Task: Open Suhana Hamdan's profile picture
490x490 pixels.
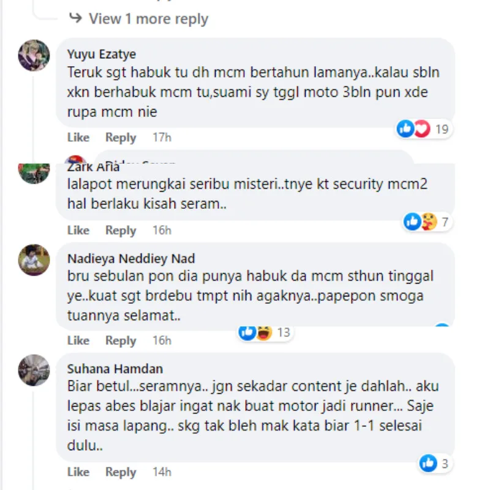Action: pos(34,370)
